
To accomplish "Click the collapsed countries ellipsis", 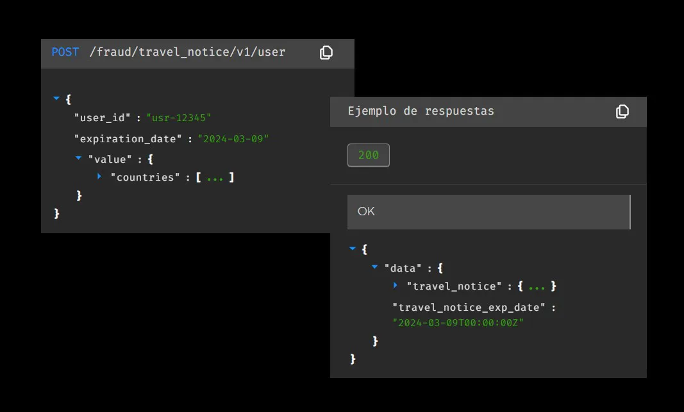I will click(215, 177).
